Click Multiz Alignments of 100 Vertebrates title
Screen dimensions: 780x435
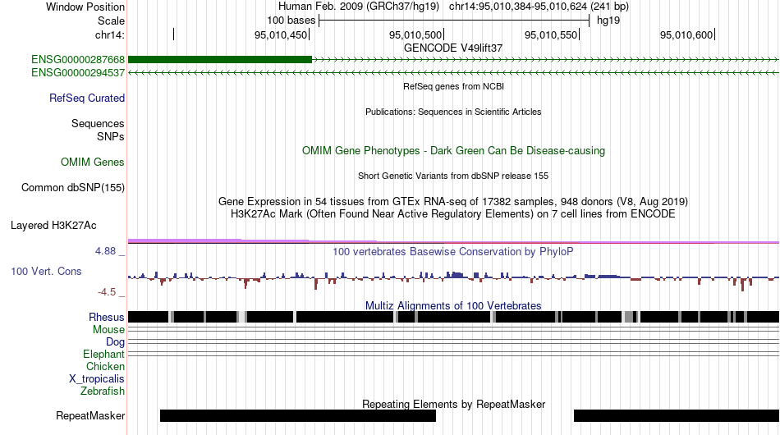pyautogui.click(x=453, y=305)
